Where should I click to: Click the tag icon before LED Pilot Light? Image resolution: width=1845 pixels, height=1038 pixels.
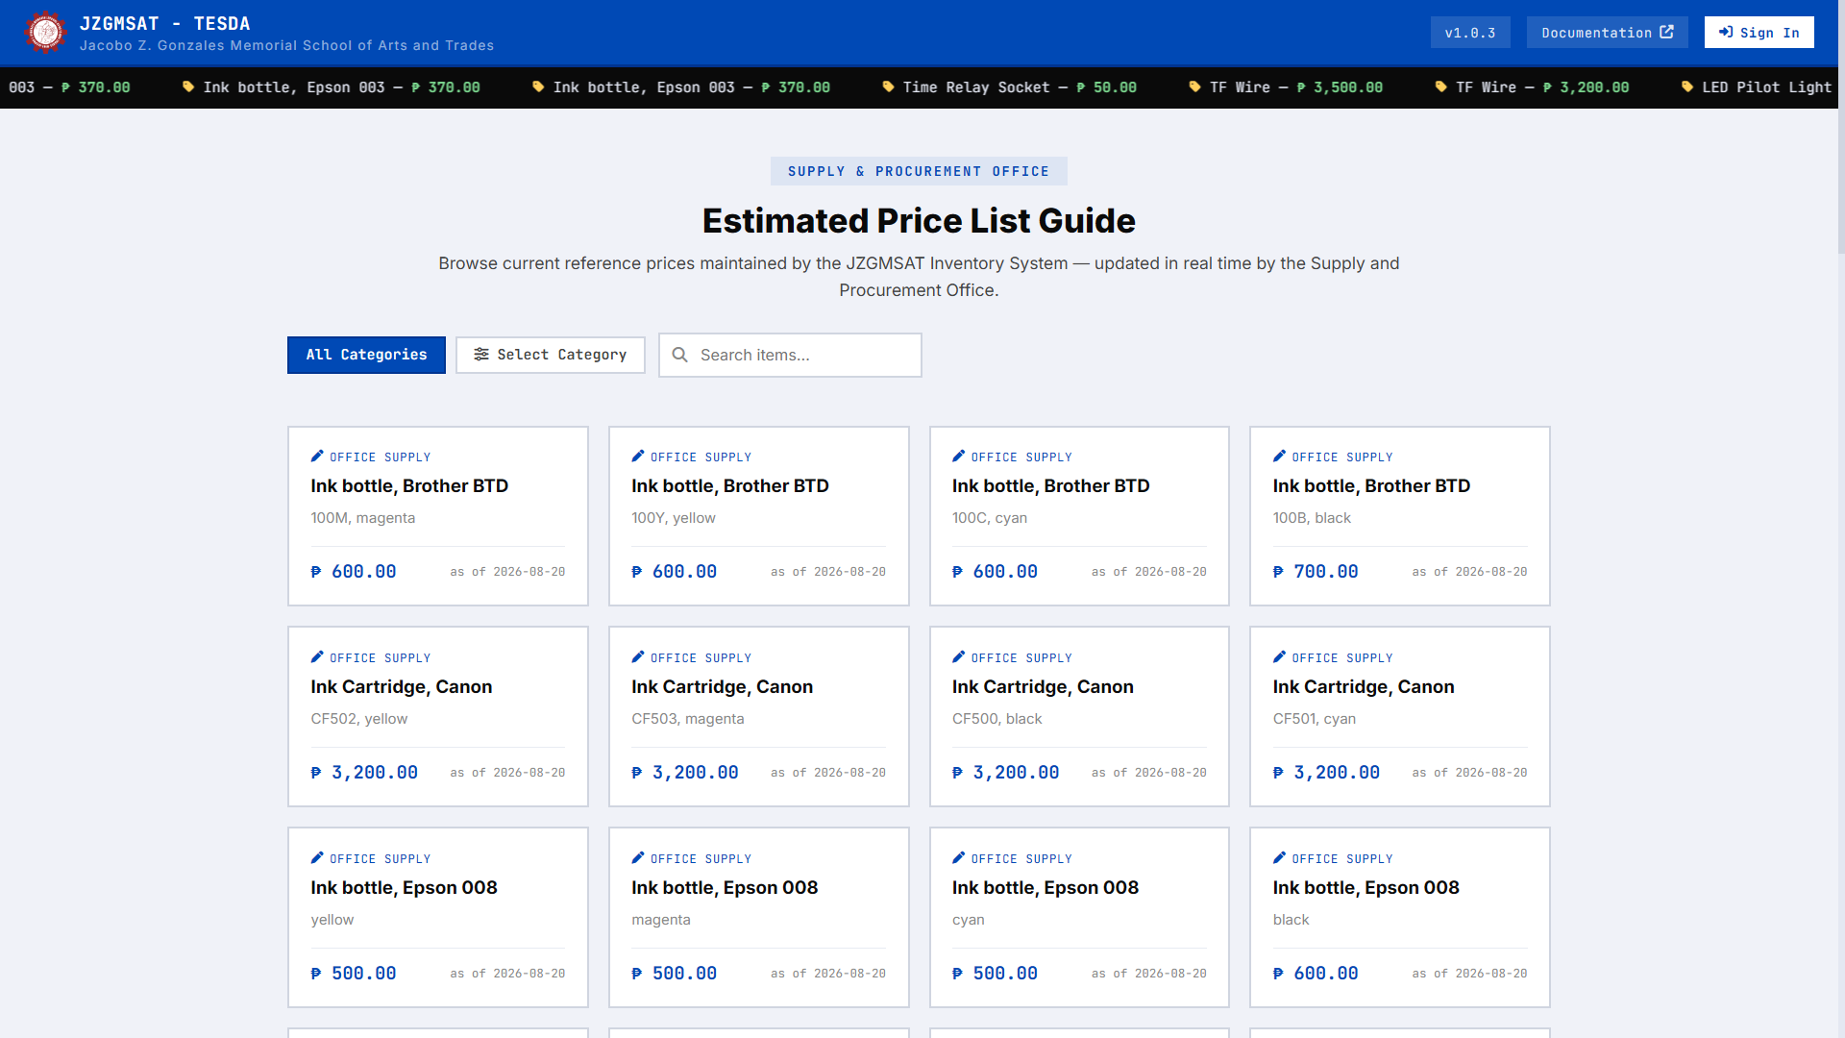(x=1686, y=87)
